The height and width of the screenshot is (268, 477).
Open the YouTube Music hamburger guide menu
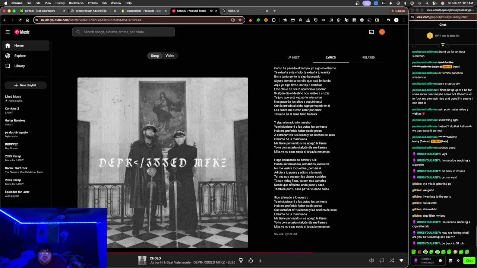(7, 32)
